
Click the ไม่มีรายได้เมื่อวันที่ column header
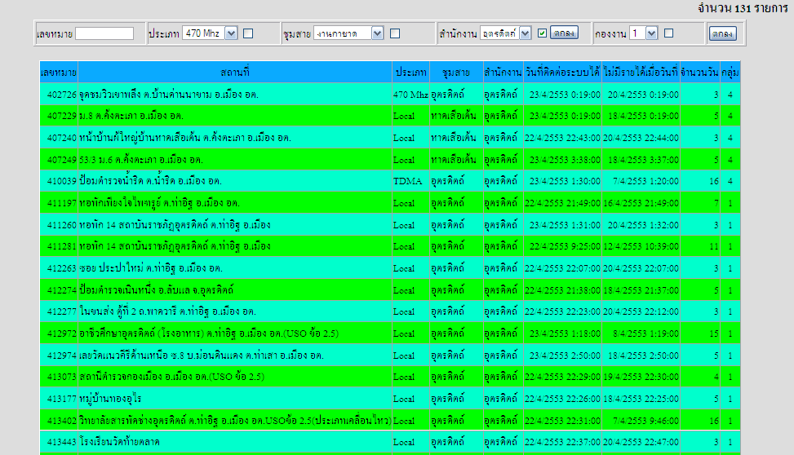point(641,73)
